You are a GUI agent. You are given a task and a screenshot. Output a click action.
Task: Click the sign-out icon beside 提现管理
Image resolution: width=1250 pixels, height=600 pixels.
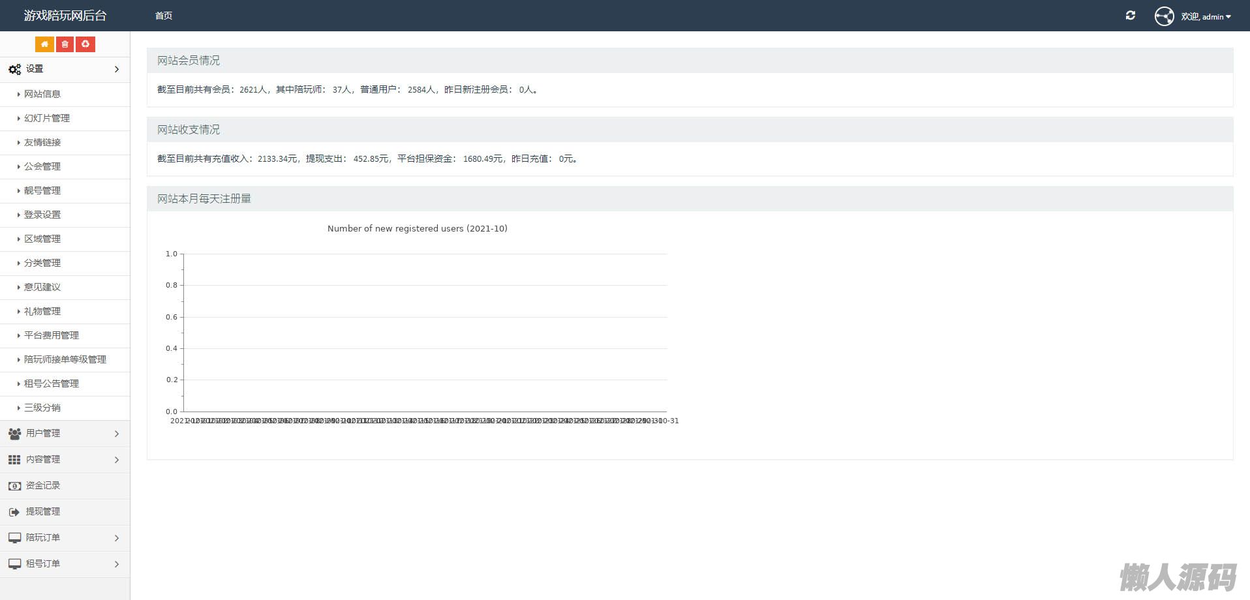click(14, 512)
